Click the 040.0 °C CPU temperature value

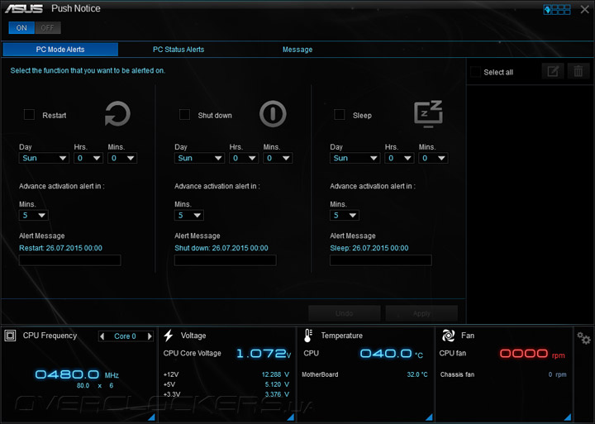(x=391, y=354)
